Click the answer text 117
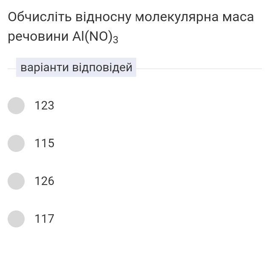This screenshot has width=272, height=255. click(x=45, y=219)
